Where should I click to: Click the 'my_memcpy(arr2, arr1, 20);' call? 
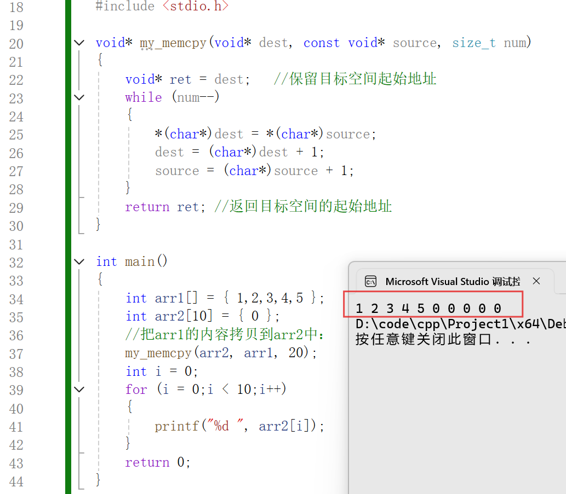pyautogui.click(x=221, y=352)
